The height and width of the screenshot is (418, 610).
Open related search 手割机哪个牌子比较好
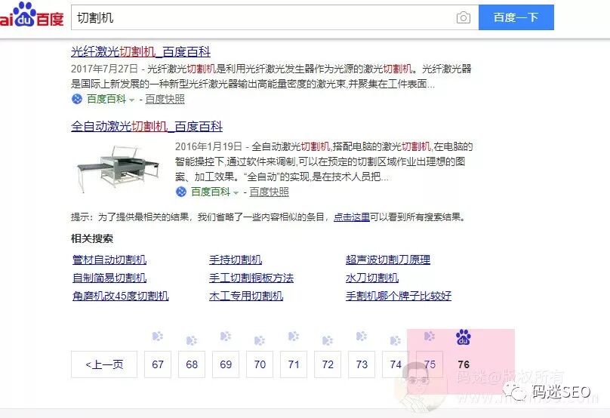coord(399,296)
